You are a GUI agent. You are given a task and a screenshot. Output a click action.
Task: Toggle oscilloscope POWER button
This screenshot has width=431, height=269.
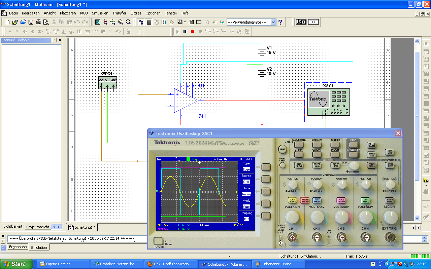(x=158, y=241)
